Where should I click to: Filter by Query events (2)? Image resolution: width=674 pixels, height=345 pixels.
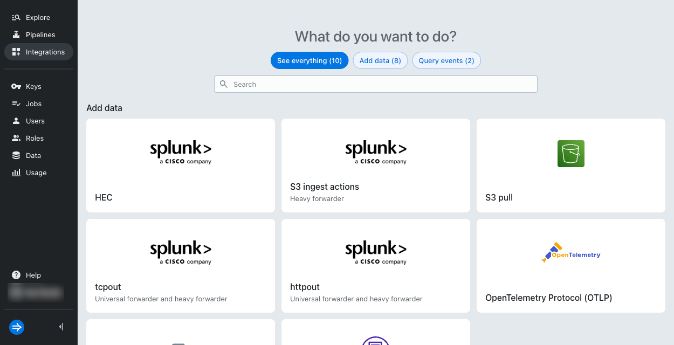tap(446, 60)
